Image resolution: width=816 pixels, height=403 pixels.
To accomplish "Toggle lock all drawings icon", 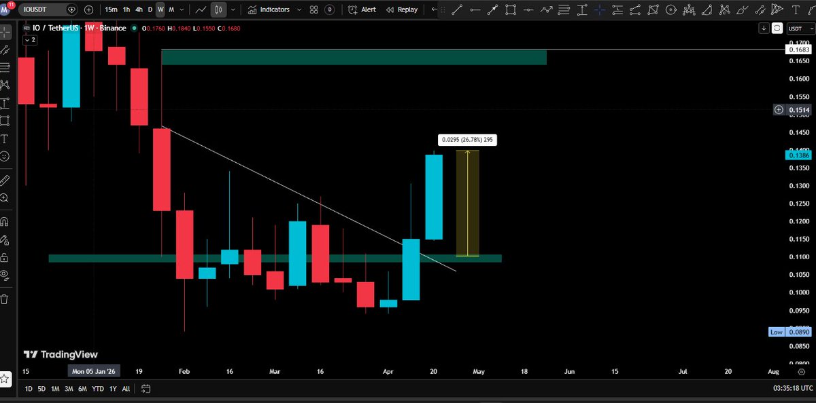I will click(5, 257).
